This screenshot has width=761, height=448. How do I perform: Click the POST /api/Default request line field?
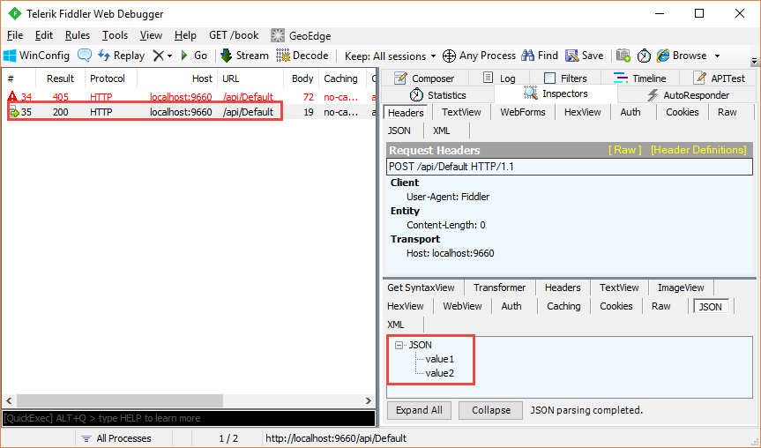(x=570, y=167)
